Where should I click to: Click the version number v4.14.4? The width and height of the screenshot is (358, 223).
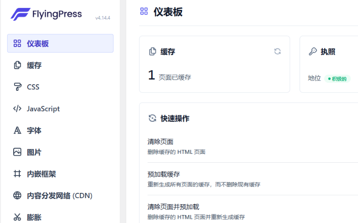[x=103, y=18]
